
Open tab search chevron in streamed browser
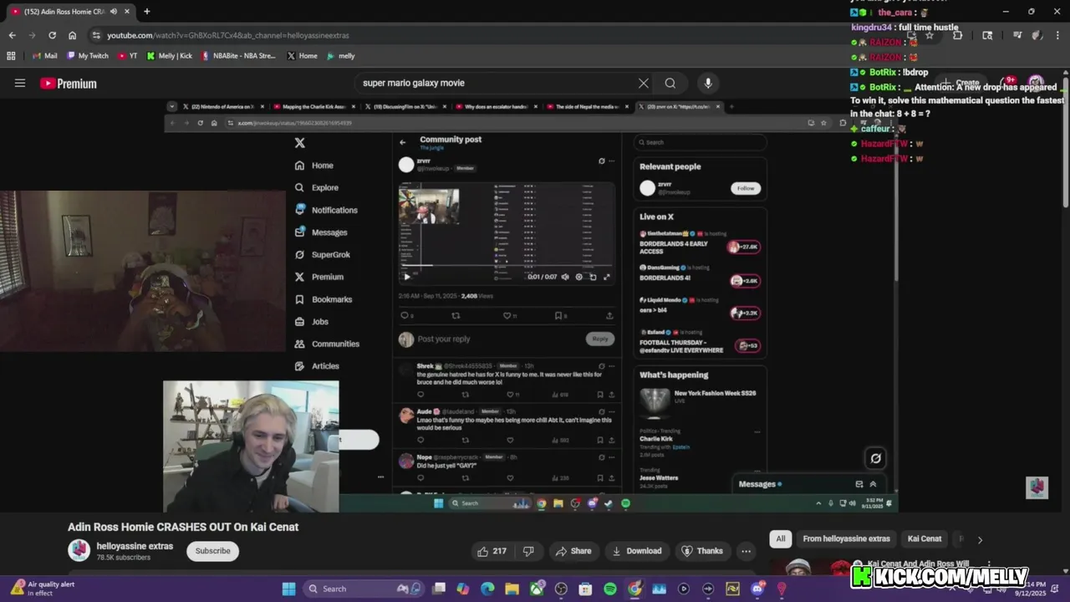(172, 106)
